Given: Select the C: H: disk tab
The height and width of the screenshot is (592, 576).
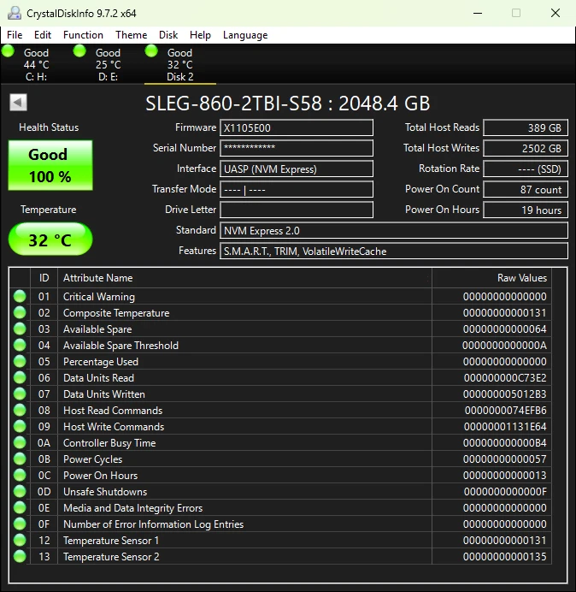Looking at the screenshot, I should (x=36, y=64).
